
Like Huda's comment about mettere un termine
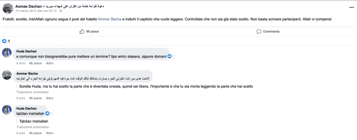pyautogui.click(x=36, y=63)
